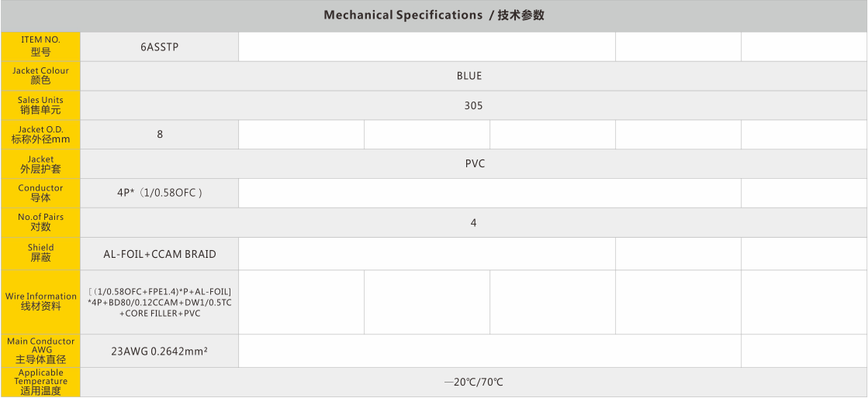The height and width of the screenshot is (398, 868).
Task: Click the 305 sales units value
Action: (473, 105)
